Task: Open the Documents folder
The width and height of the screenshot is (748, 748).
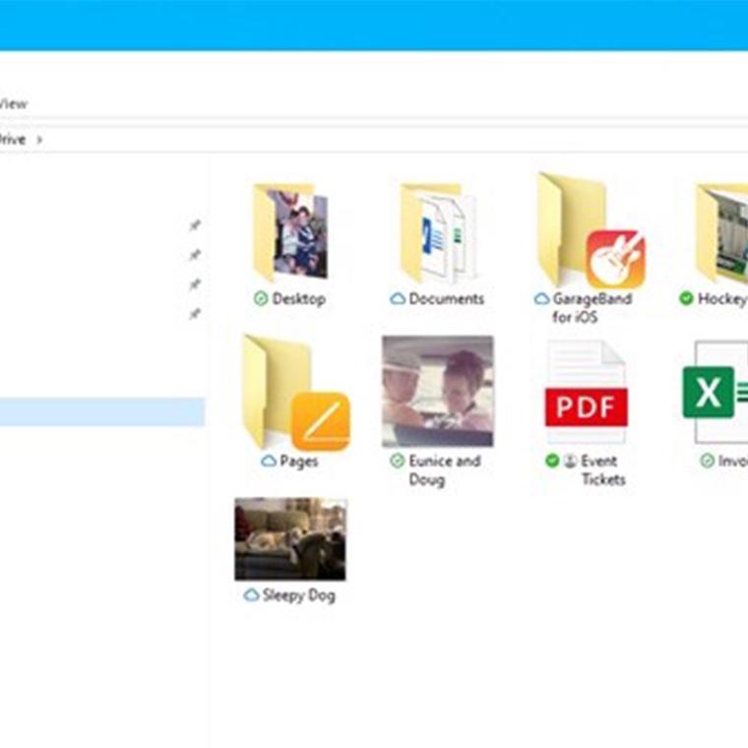Action: [437, 234]
